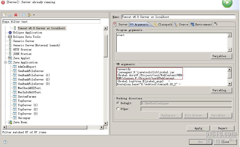Click the TcpServer (3) Java icon
The image size is (240, 147).
(15, 114)
